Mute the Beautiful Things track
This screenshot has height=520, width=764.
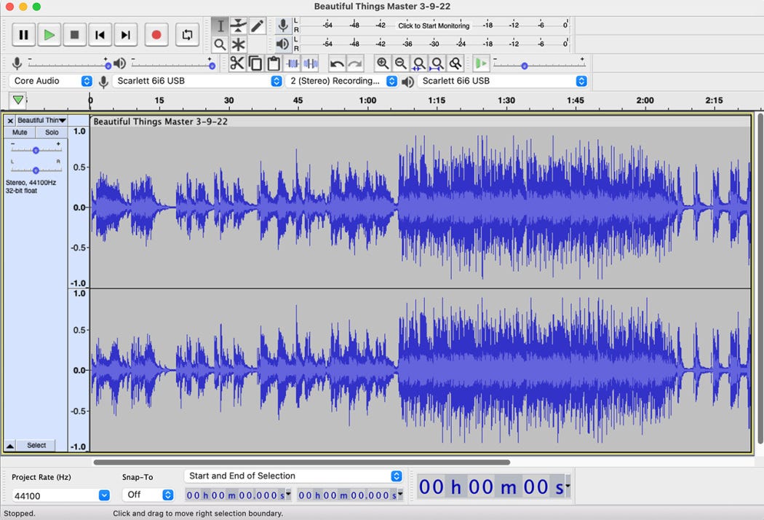pyautogui.click(x=18, y=132)
